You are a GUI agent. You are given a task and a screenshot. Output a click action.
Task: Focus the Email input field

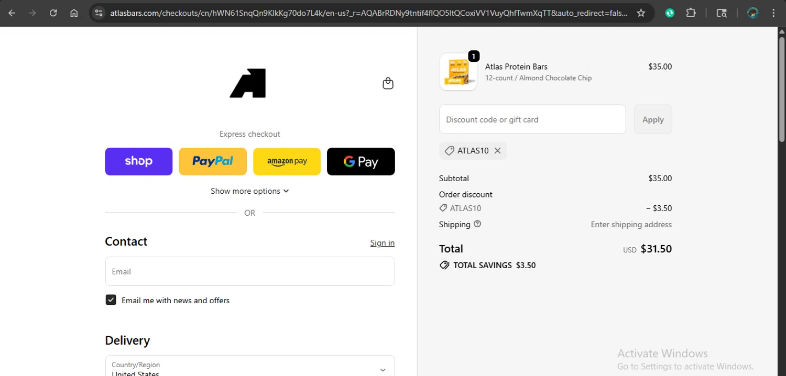(250, 271)
